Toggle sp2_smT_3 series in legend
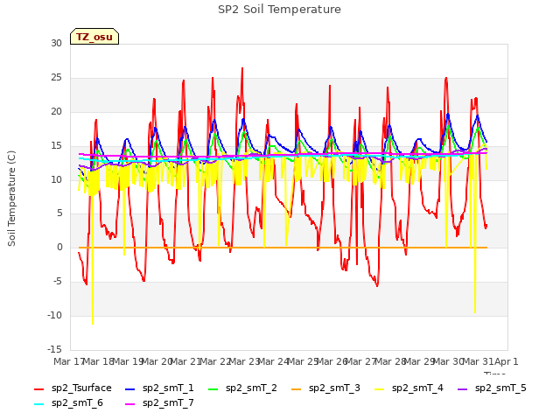 (325, 388)
